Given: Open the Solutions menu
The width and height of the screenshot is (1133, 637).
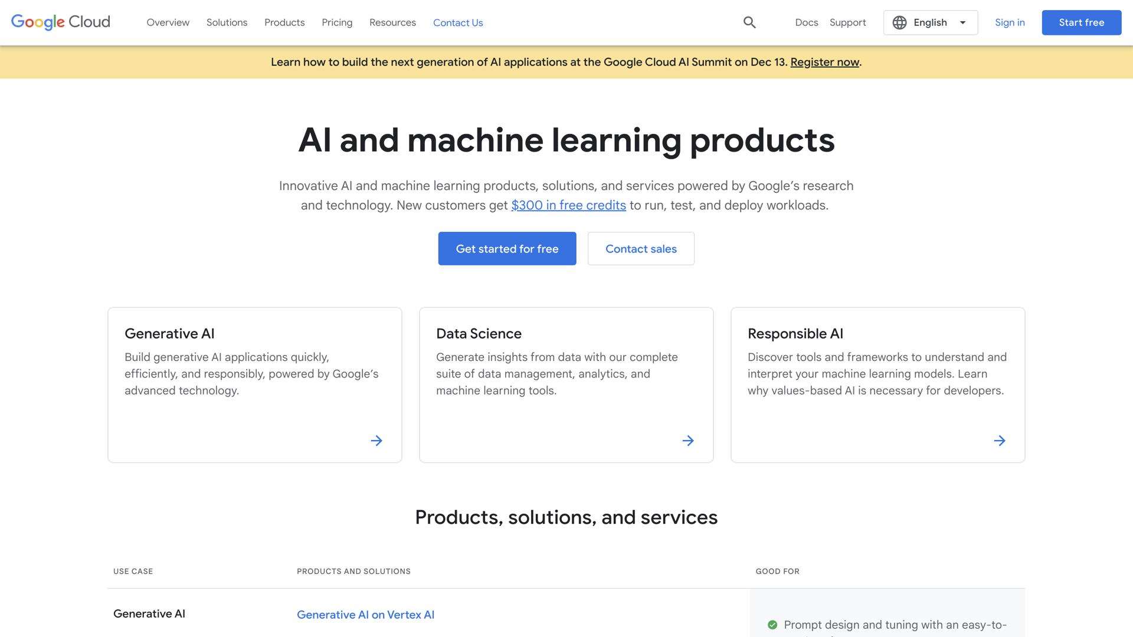Looking at the screenshot, I should point(227,22).
